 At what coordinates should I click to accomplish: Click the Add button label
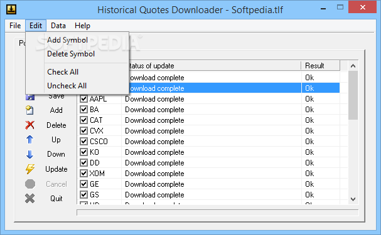tap(56, 110)
